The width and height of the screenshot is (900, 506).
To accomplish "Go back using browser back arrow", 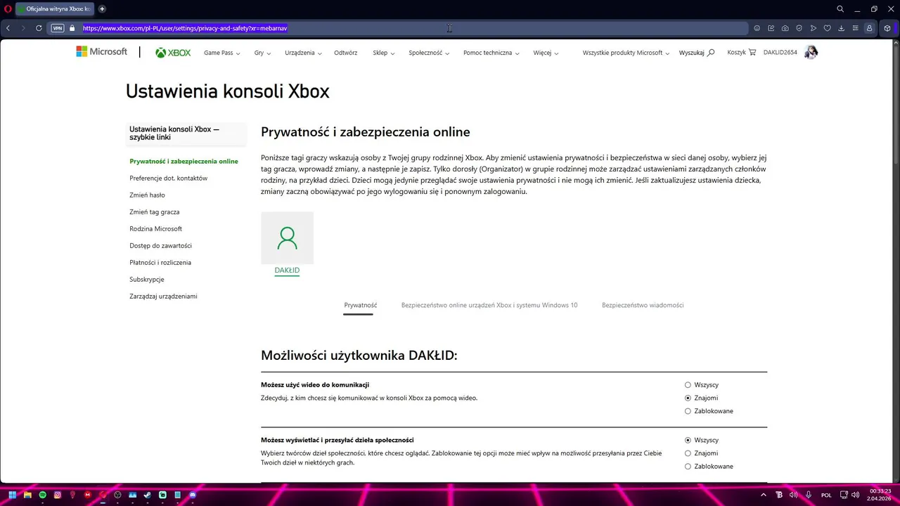I will click(x=8, y=28).
